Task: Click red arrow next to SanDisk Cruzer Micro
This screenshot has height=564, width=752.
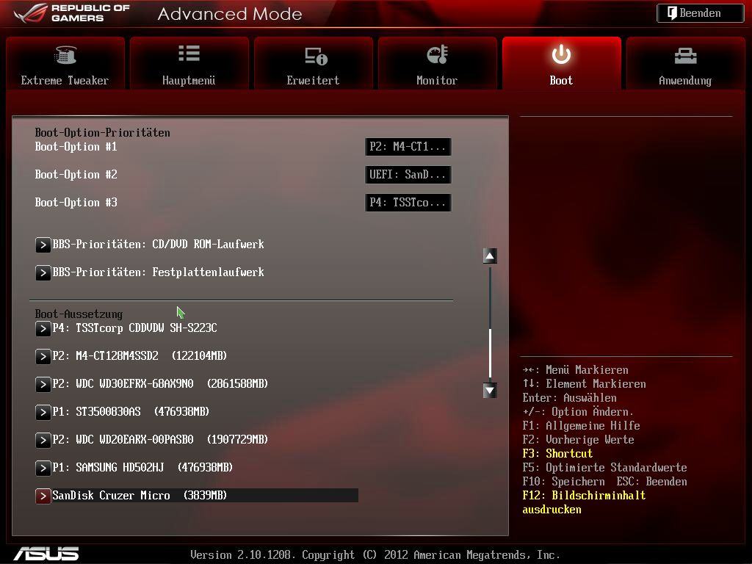Action: [43, 496]
